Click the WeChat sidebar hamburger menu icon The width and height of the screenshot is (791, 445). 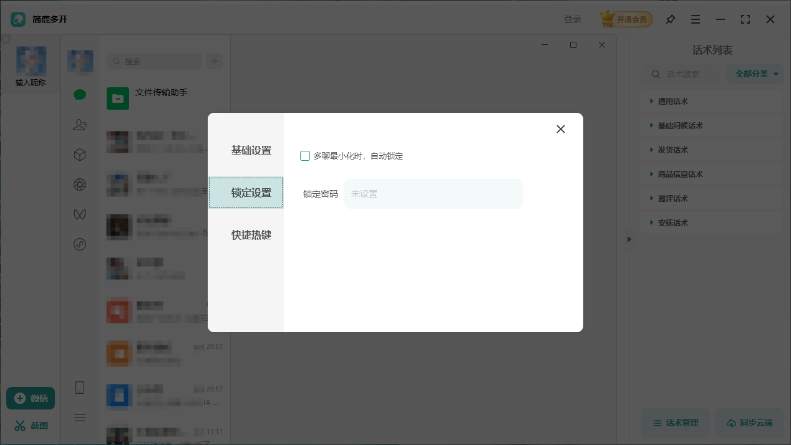pos(79,417)
